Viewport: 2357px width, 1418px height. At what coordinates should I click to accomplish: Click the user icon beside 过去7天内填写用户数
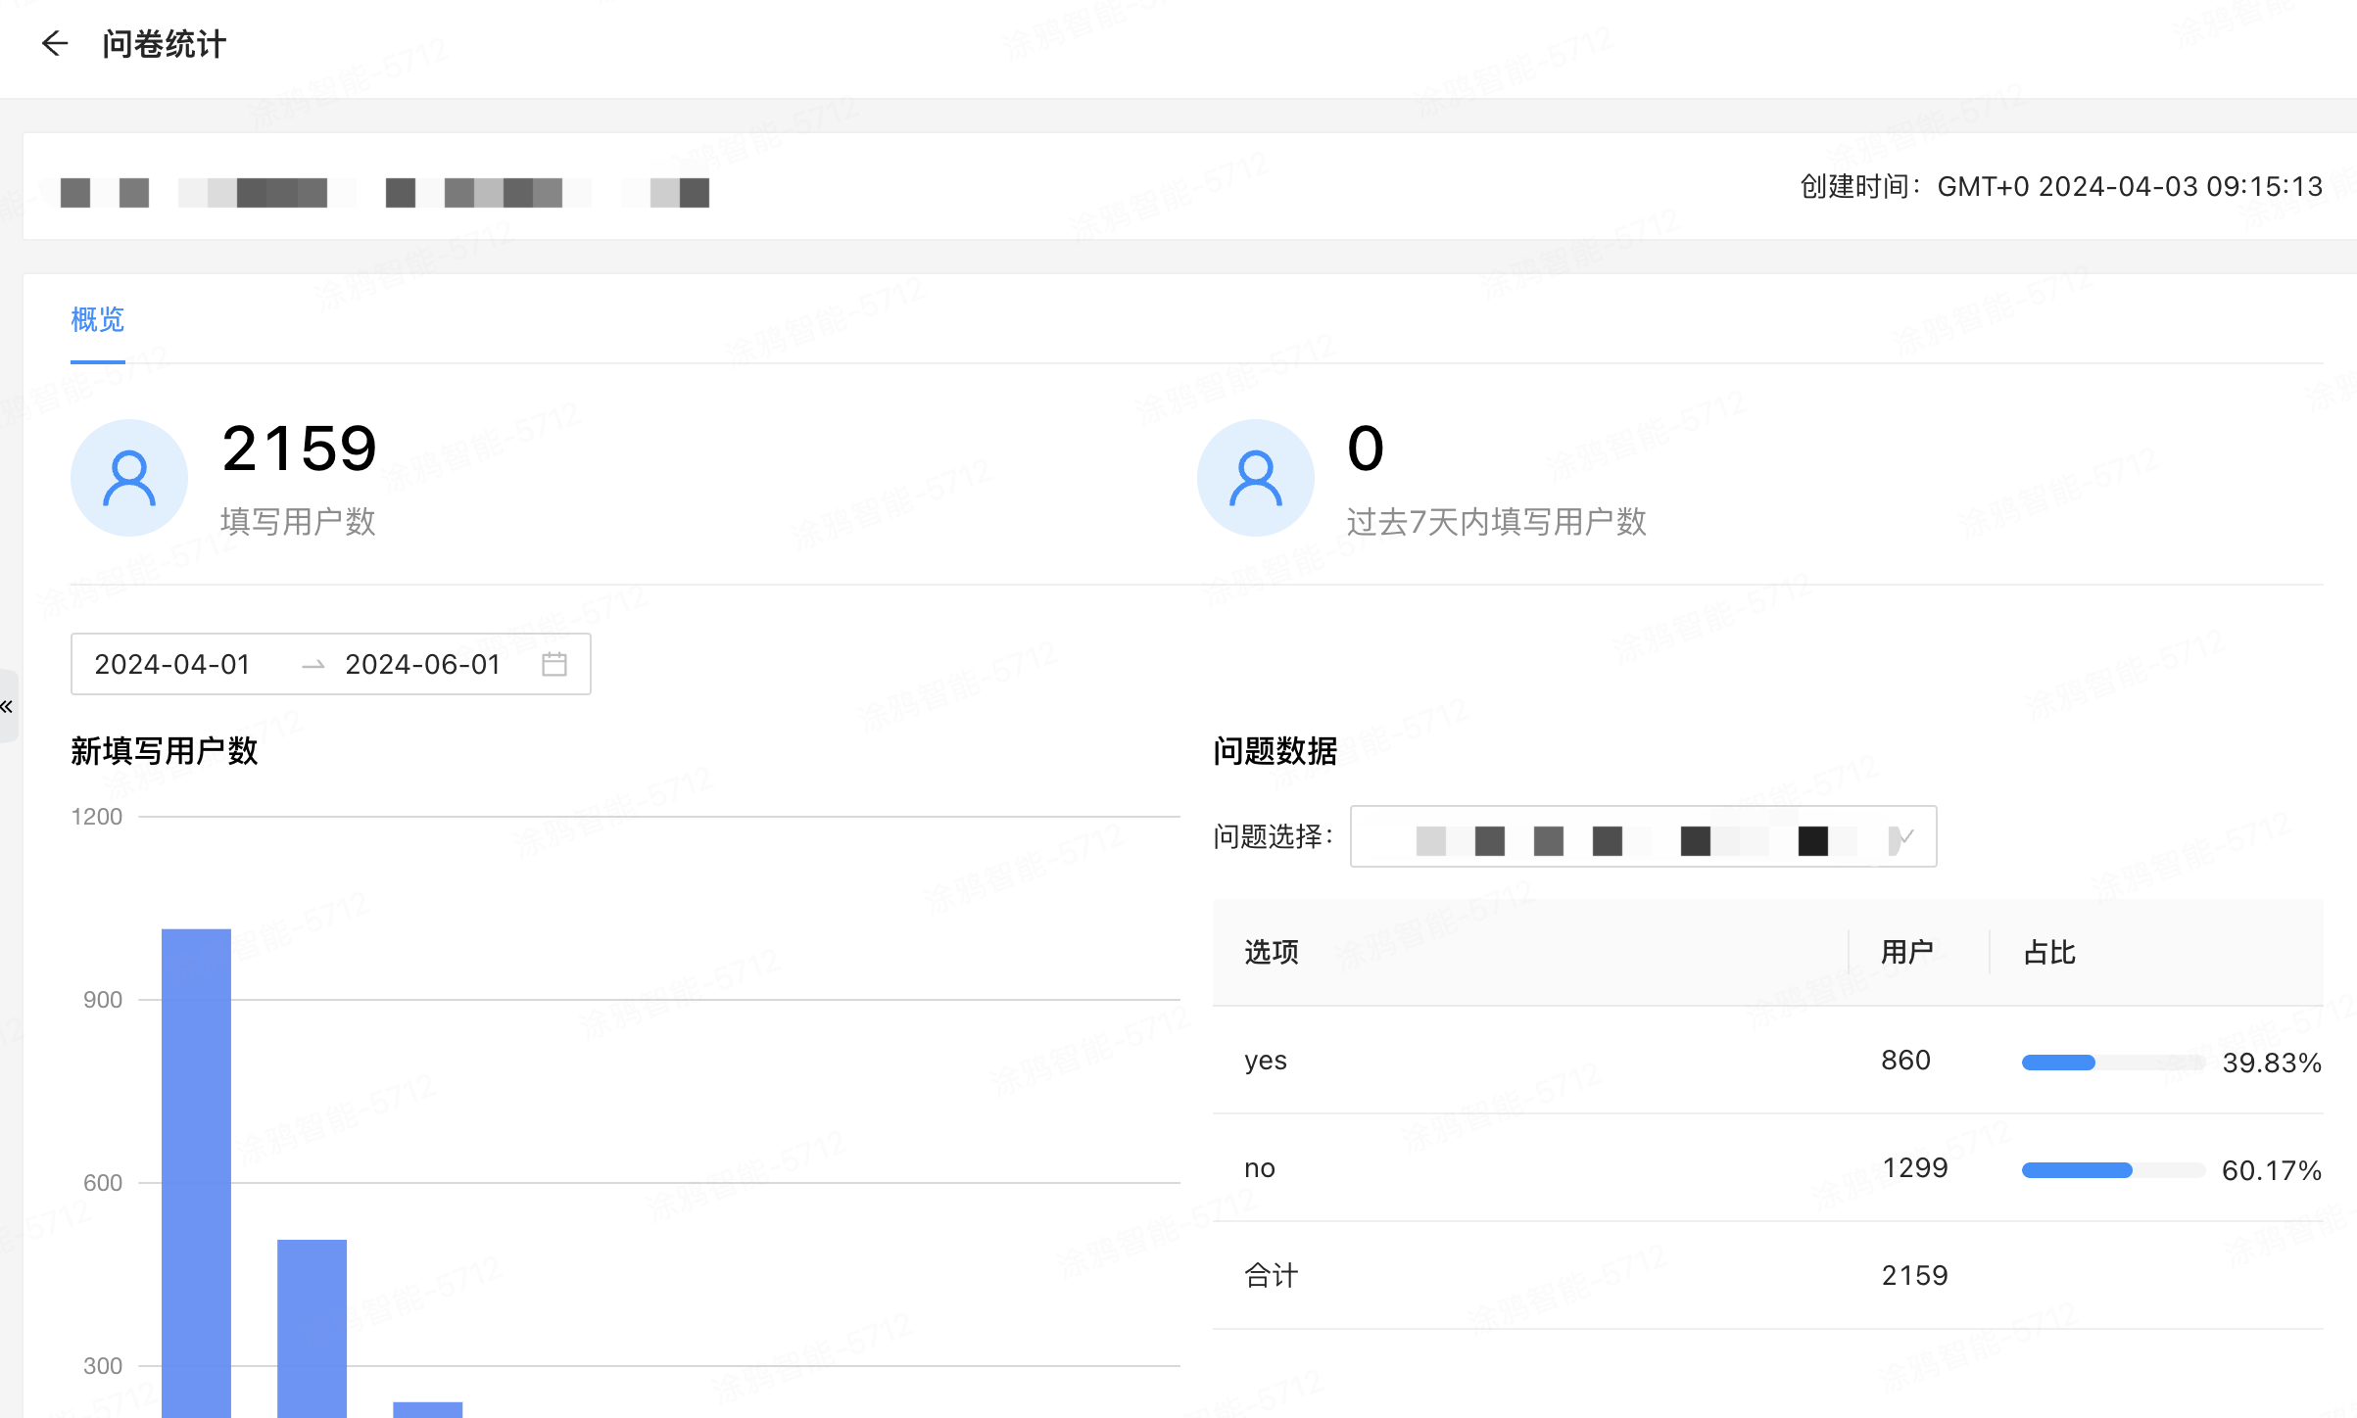pyautogui.click(x=1256, y=478)
